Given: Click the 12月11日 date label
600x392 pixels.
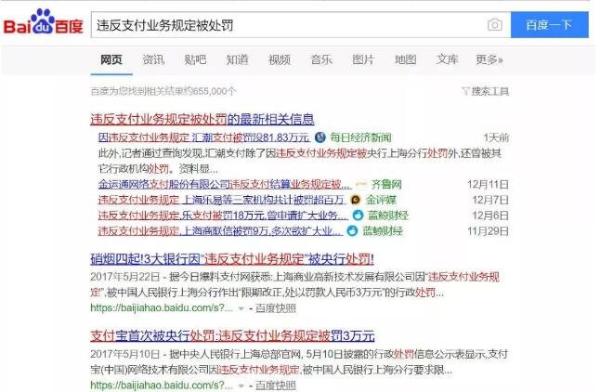Looking at the screenshot, I should click(x=488, y=185).
